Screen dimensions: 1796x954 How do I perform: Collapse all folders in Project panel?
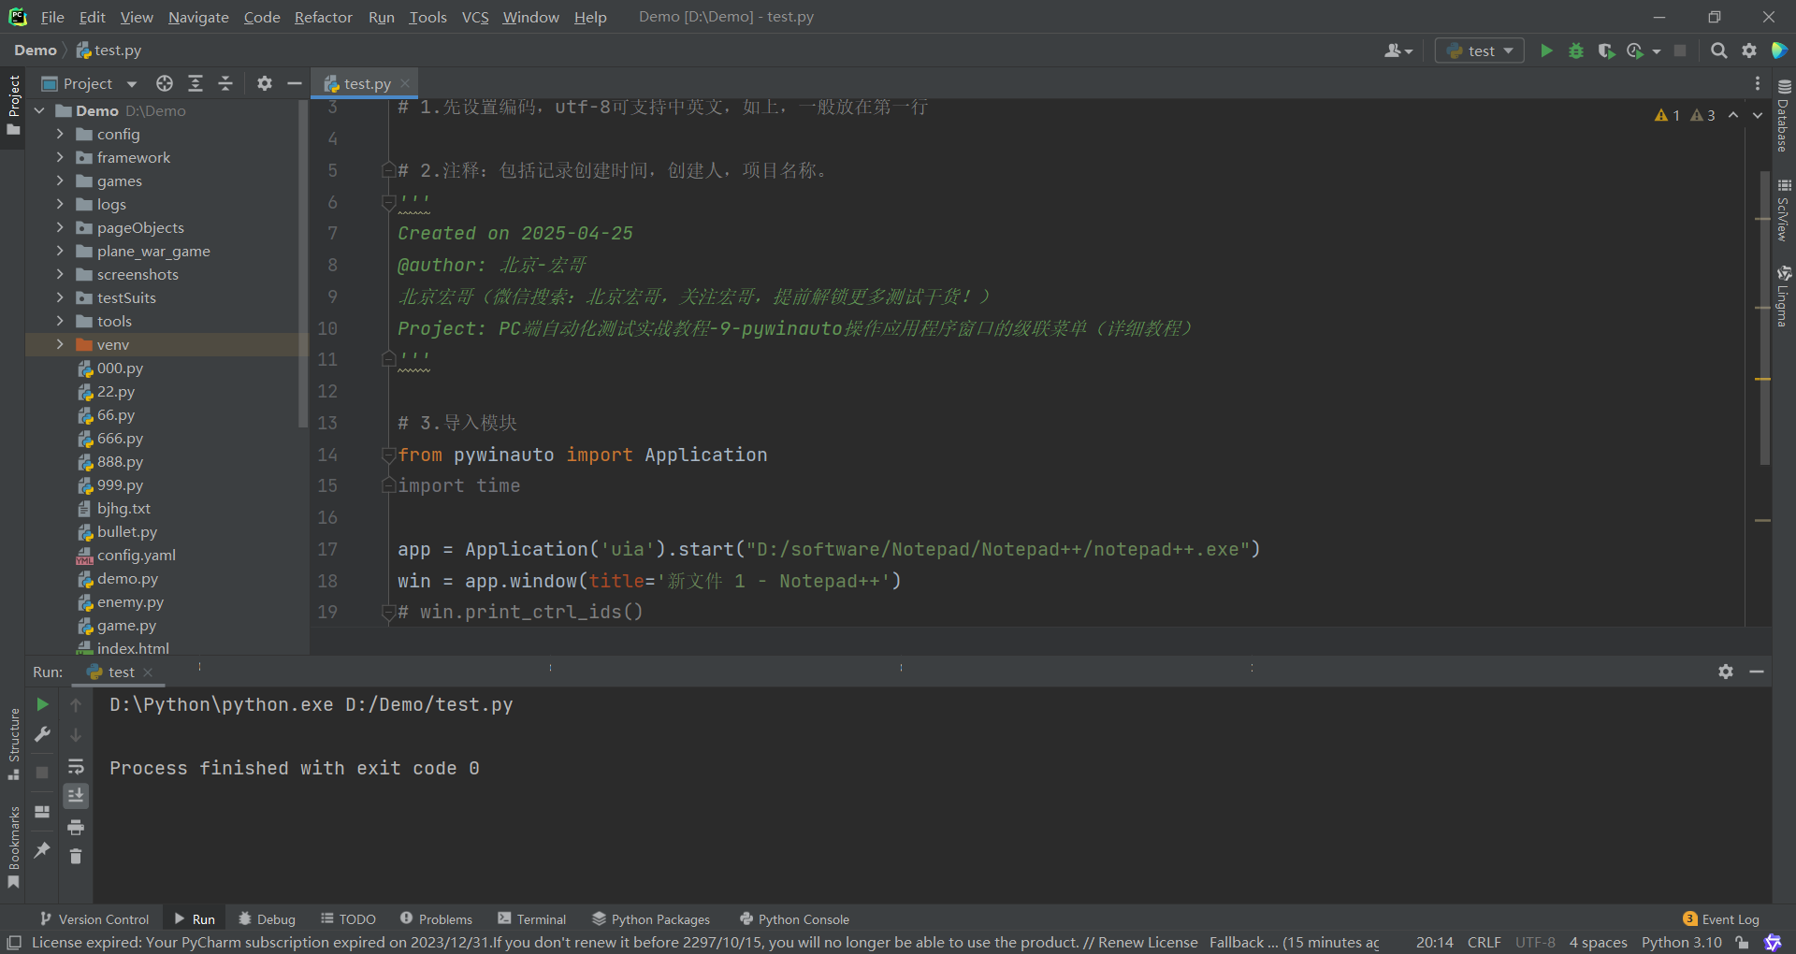(x=225, y=83)
